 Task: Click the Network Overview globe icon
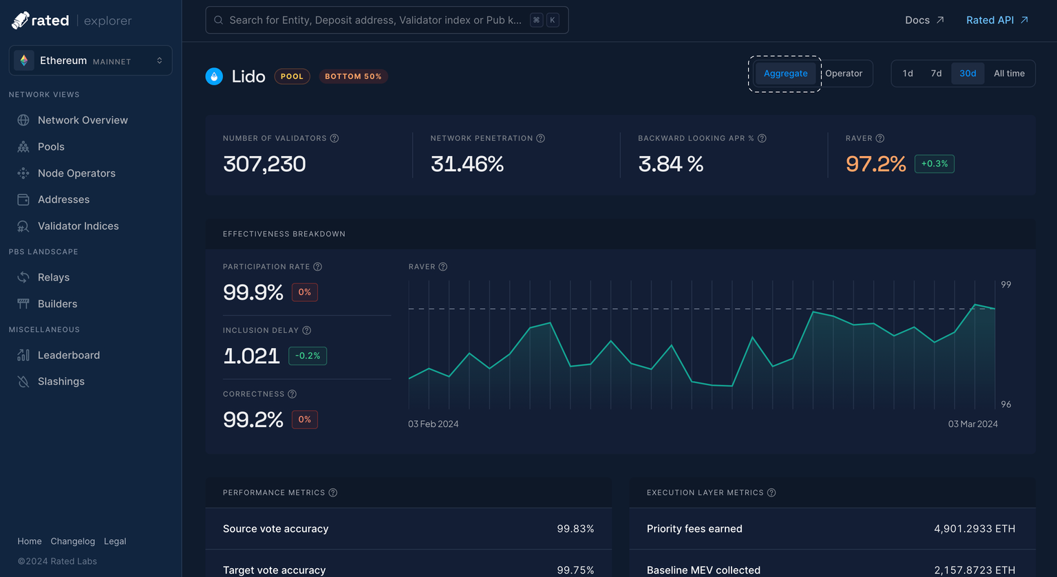click(23, 120)
